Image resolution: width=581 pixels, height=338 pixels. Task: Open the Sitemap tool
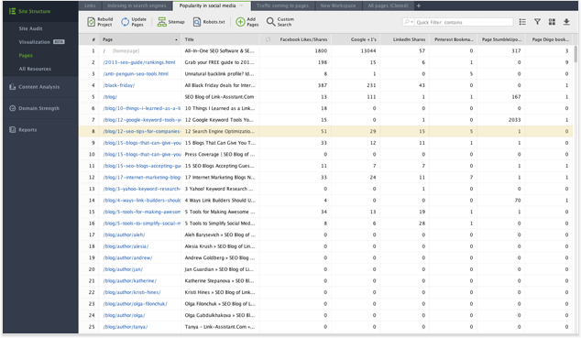click(x=170, y=22)
